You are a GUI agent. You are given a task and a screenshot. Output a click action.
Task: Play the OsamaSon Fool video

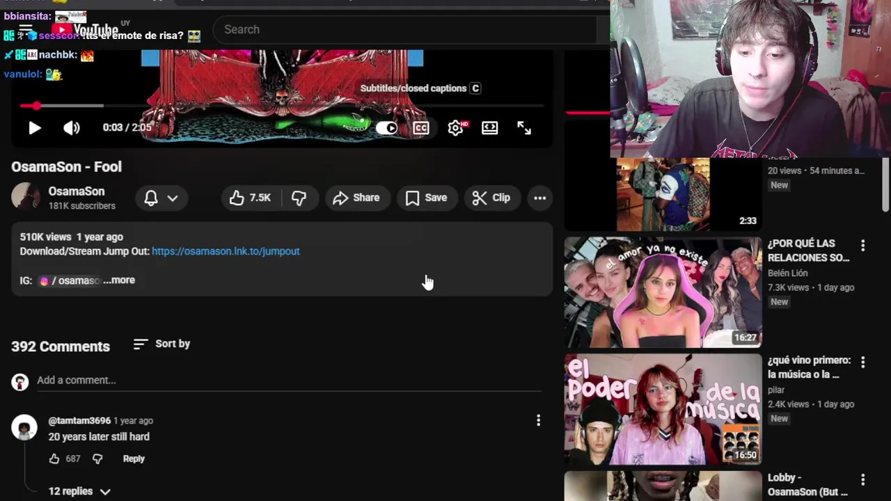click(x=34, y=128)
